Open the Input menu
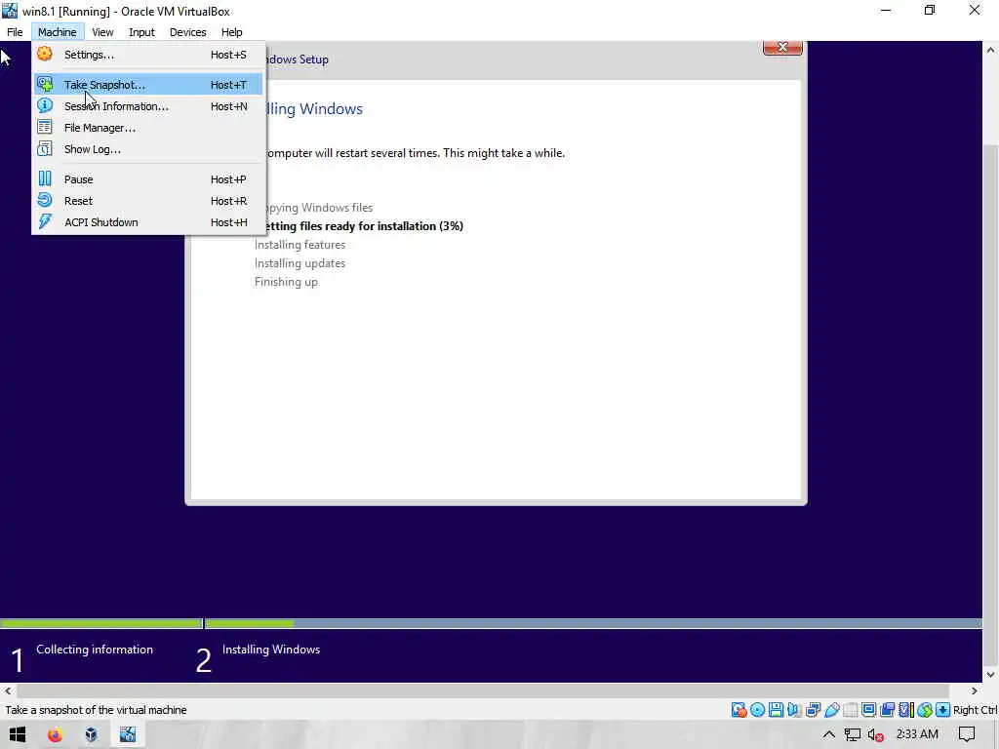 (x=141, y=32)
